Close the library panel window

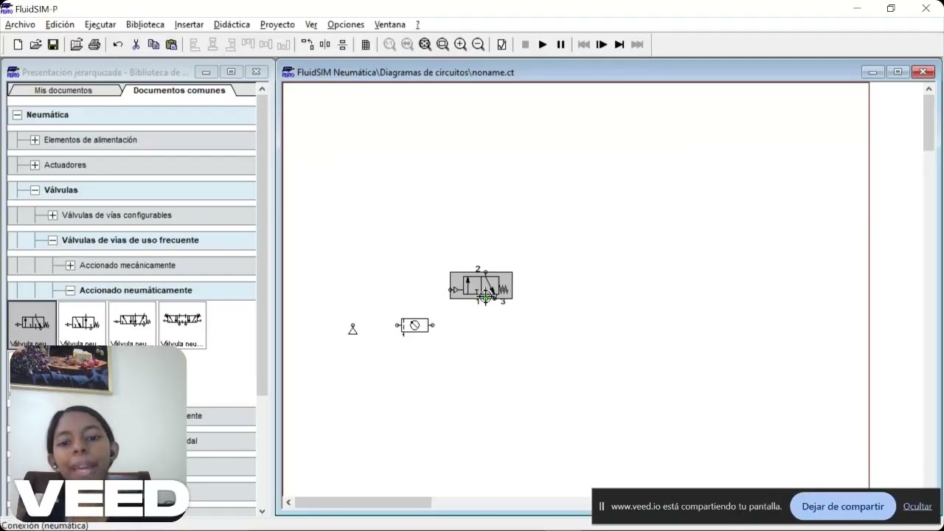click(256, 72)
